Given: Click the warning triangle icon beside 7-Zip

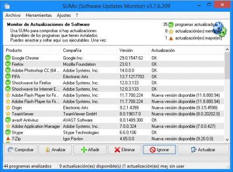Looking at the screenshot, I should pos(8,139).
